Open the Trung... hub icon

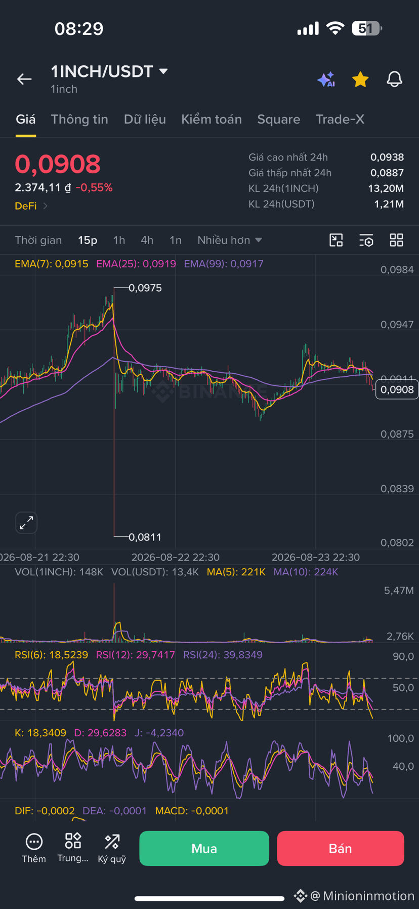(73, 848)
